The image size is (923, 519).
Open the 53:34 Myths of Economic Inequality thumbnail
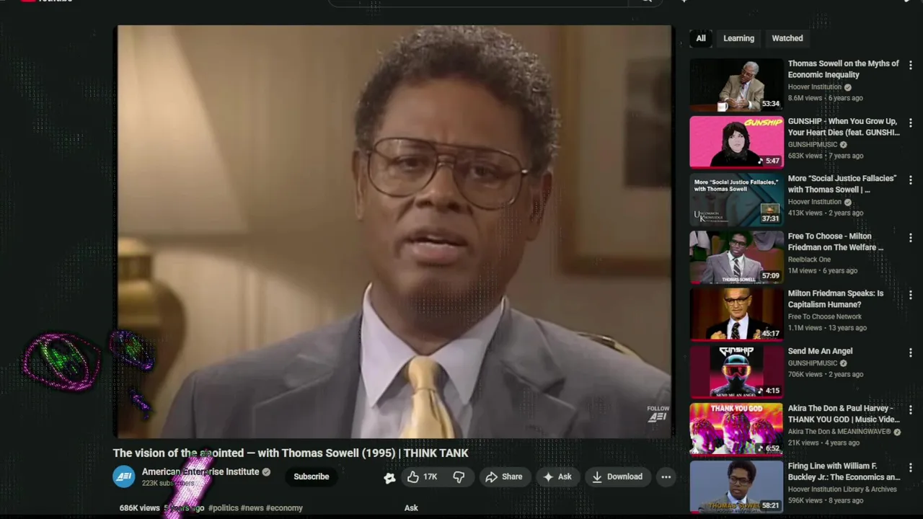[x=736, y=84]
